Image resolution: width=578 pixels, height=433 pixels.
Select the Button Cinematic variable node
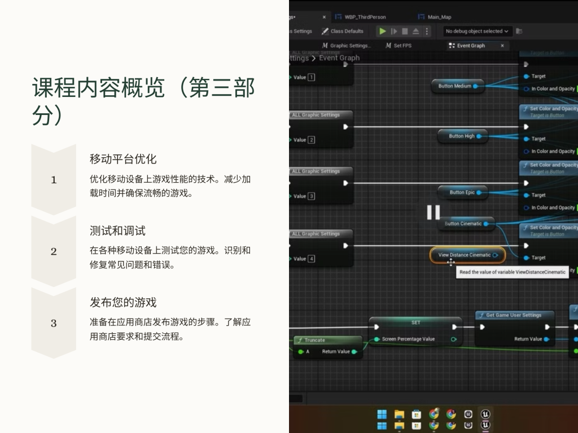coord(467,224)
